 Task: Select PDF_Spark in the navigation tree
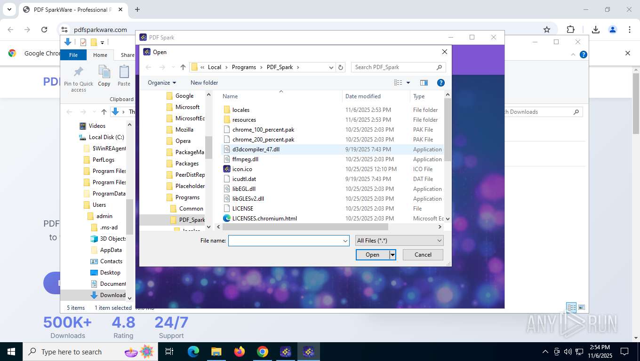pos(192,220)
